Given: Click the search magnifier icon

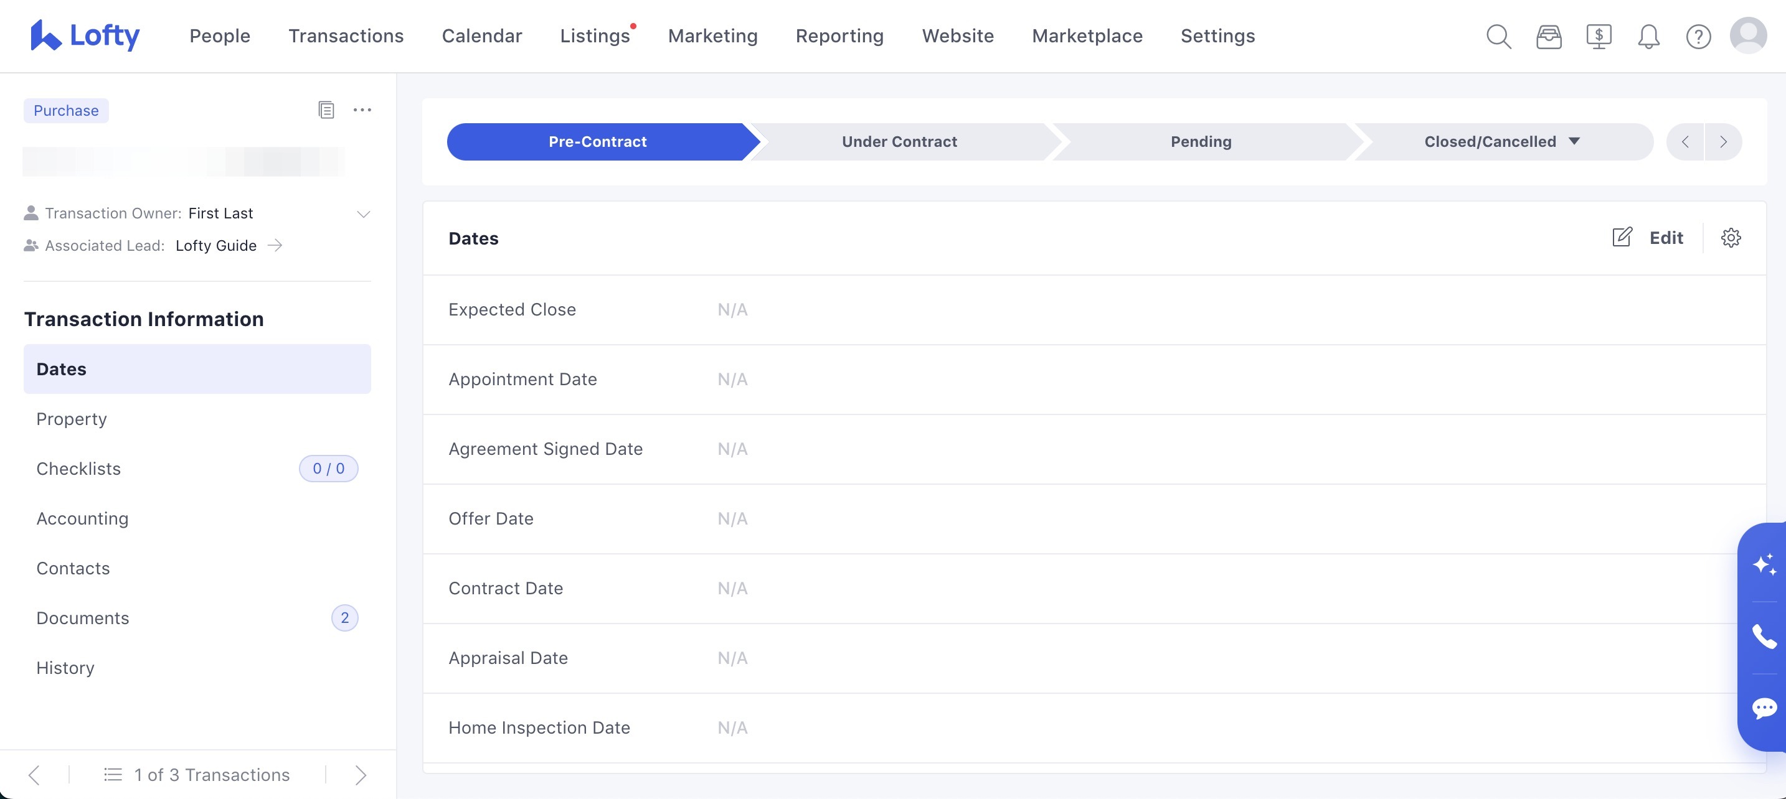Looking at the screenshot, I should pos(1498,36).
